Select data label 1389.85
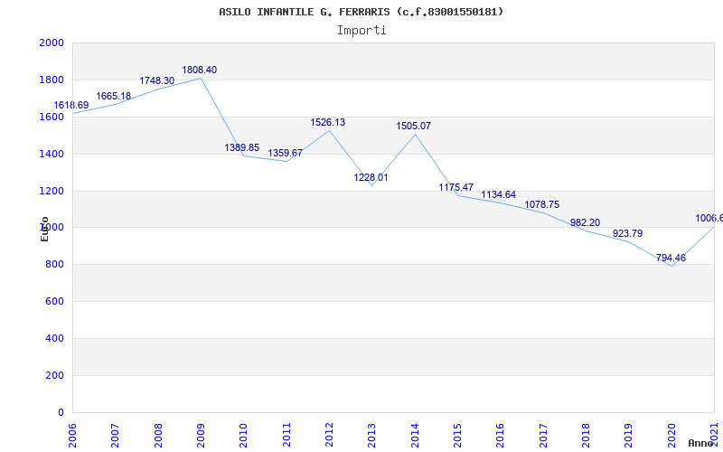This screenshot has width=723, height=452. 242,147
